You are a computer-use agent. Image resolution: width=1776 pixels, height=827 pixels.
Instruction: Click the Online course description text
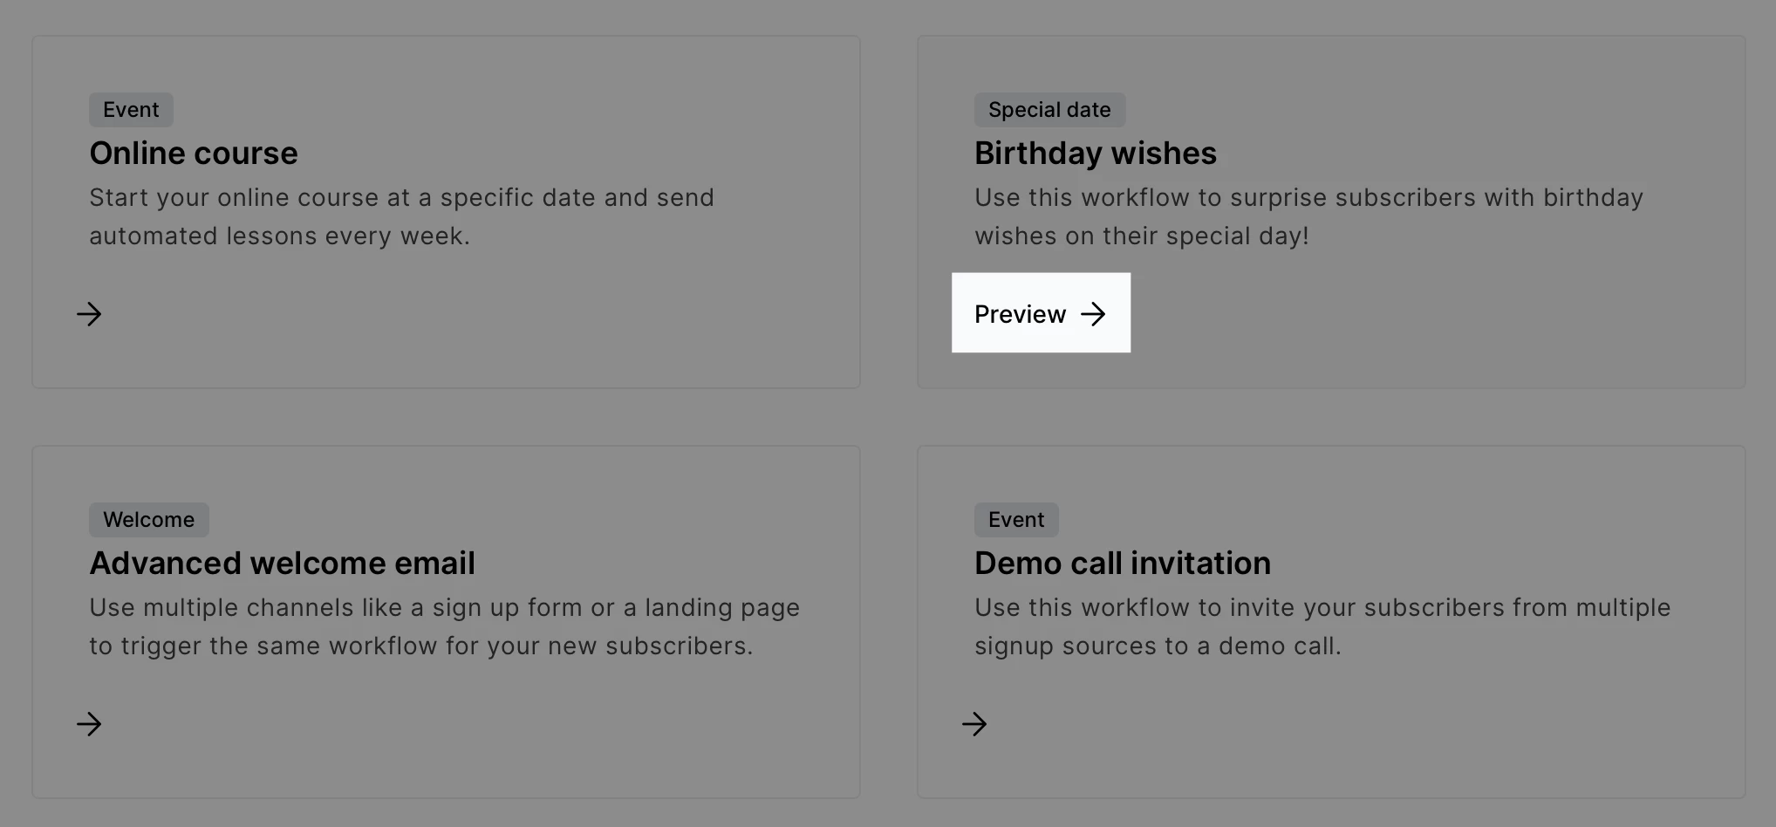point(401,216)
